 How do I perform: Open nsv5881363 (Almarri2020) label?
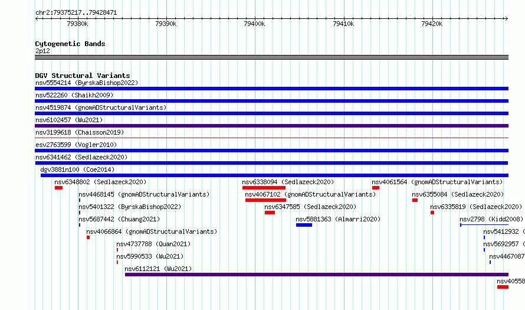coord(338,219)
